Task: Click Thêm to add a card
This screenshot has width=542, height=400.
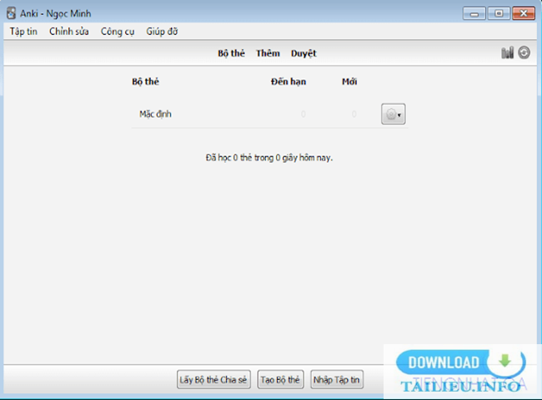Action: click(x=268, y=53)
